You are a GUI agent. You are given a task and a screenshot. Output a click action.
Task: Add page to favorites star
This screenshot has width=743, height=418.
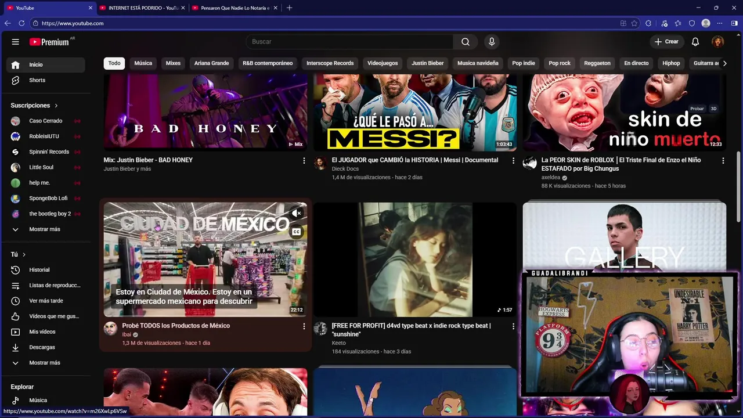(x=634, y=23)
